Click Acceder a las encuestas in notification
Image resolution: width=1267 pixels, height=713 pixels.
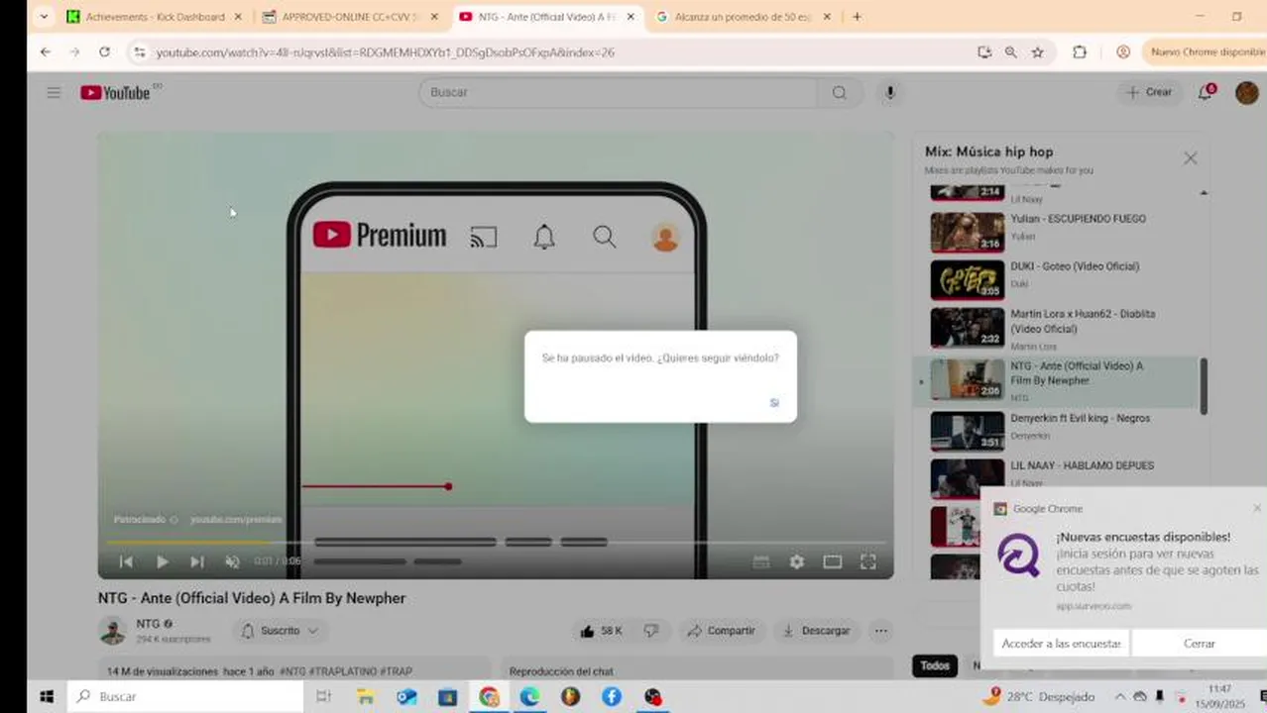tap(1061, 644)
